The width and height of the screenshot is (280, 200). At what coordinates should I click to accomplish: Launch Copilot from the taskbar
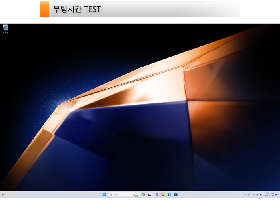tap(144, 195)
